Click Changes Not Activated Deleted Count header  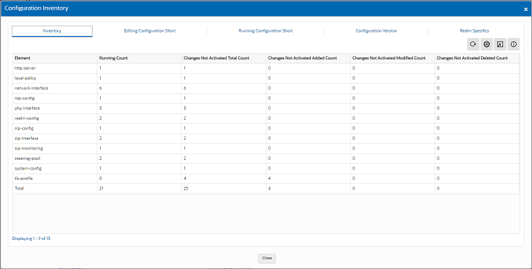pyautogui.click(x=477, y=58)
